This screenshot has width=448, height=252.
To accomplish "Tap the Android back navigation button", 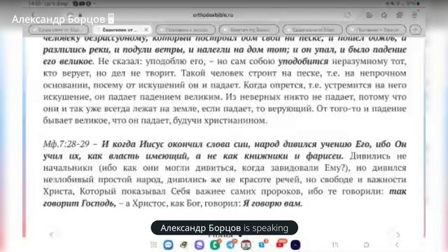I will [397, 244].
